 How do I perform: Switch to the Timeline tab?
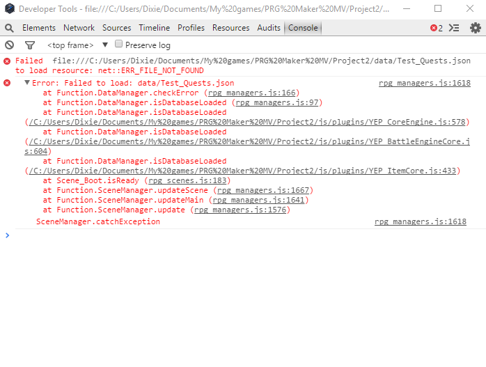(x=154, y=28)
